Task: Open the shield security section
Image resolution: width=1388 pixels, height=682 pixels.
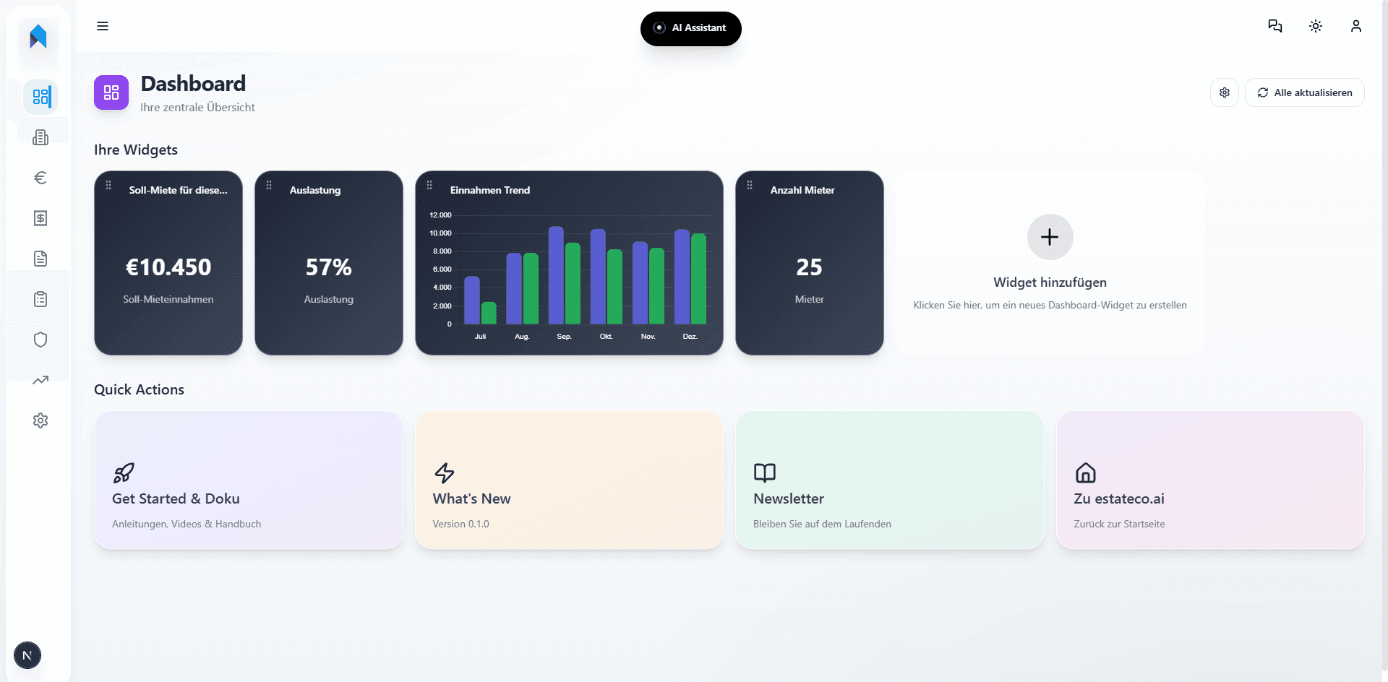Action: (40, 339)
